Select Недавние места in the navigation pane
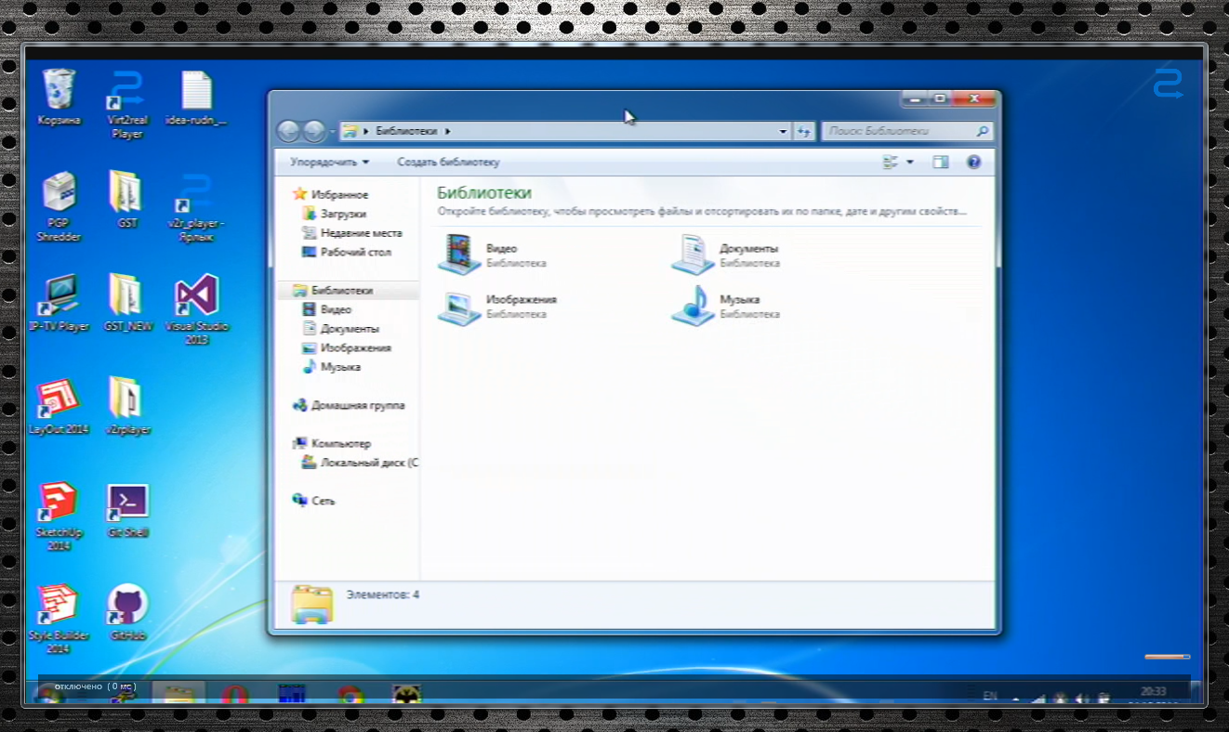 pos(351,233)
